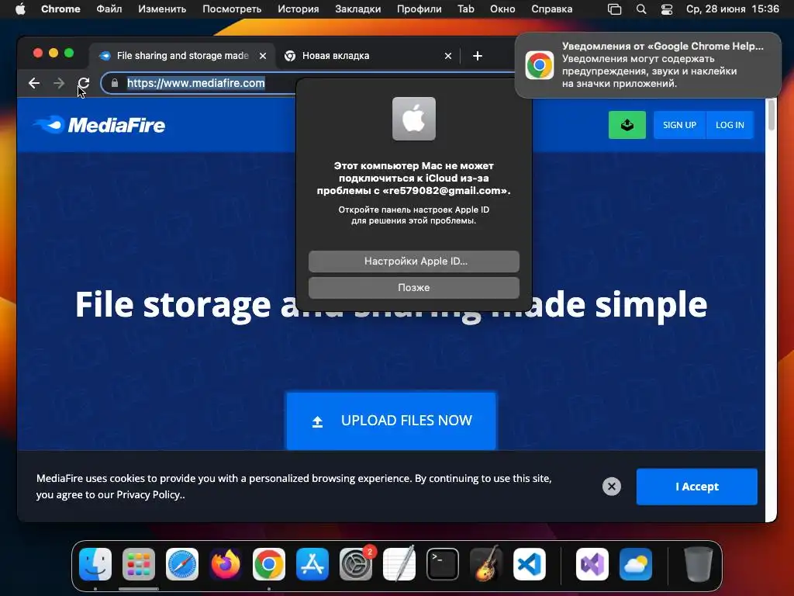794x596 pixels.
Task: Click the date and time in menu bar
Action: [x=732, y=9]
